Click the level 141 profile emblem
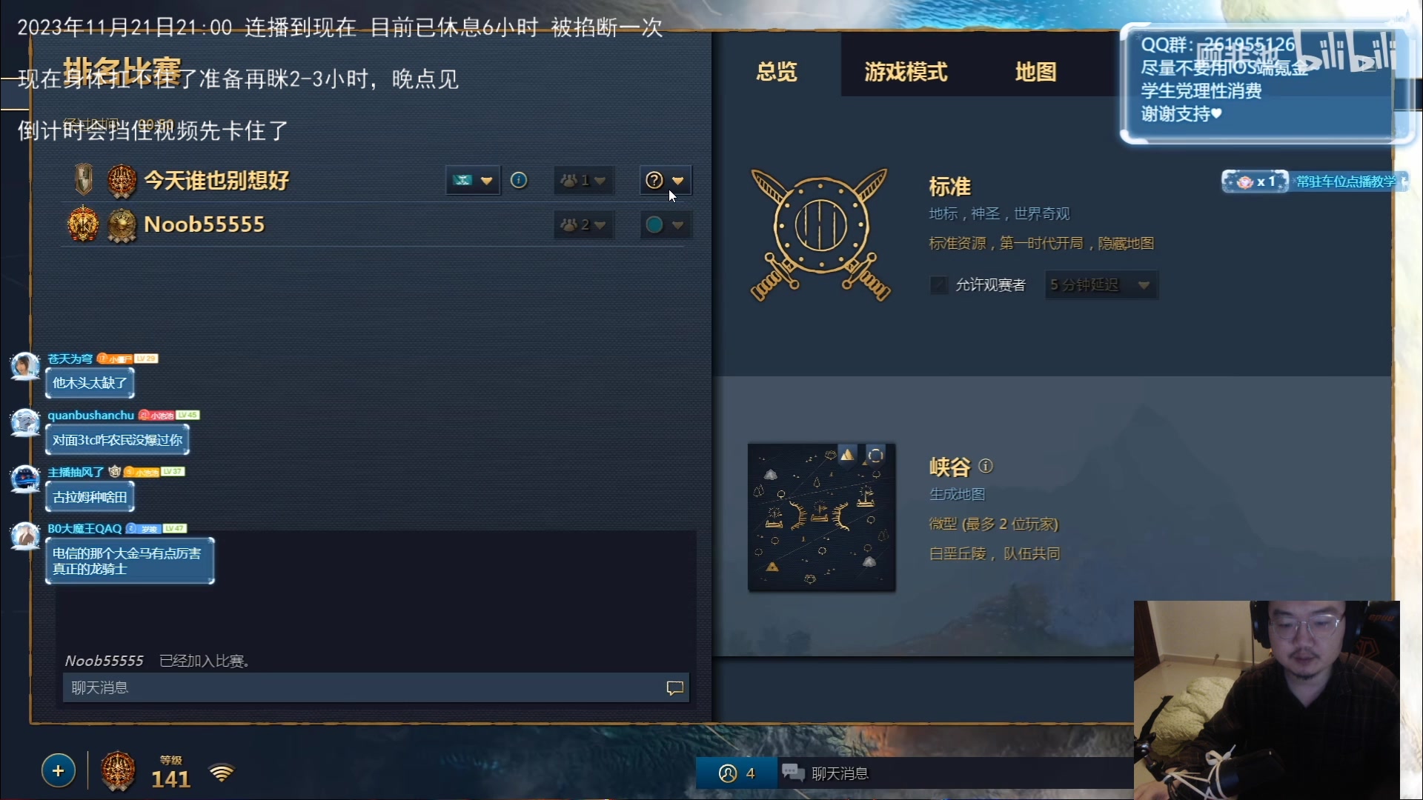The width and height of the screenshot is (1423, 800). pyautogui.click(x=118, y=771)
